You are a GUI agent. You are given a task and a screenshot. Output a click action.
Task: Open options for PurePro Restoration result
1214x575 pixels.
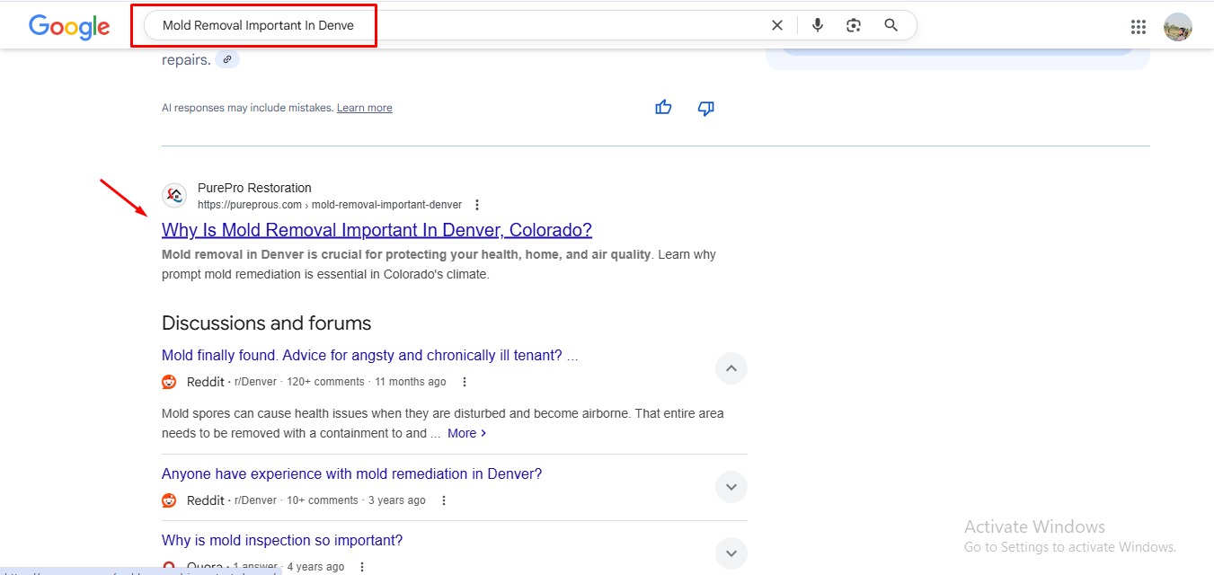pos(477,205)
